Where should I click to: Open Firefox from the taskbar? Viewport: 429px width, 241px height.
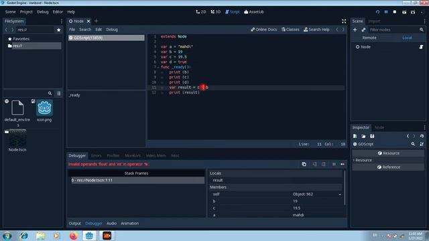point(73,236)
